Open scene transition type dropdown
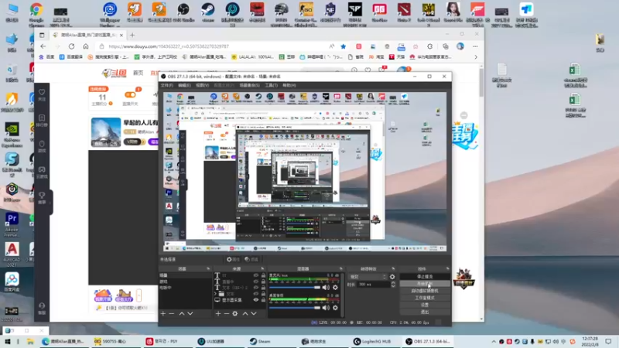Viewport: 619px width, 348px height. [x=368, y=277]
